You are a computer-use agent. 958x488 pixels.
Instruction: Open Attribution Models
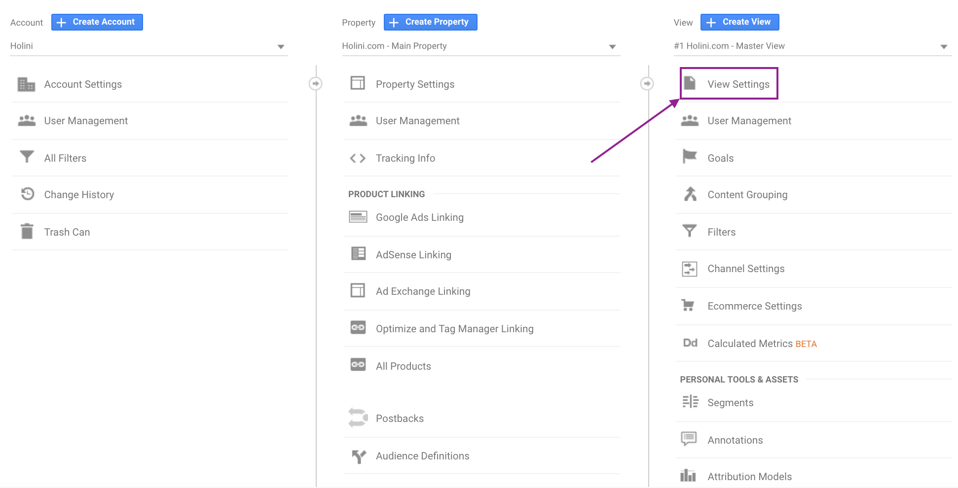click(750, 477)
